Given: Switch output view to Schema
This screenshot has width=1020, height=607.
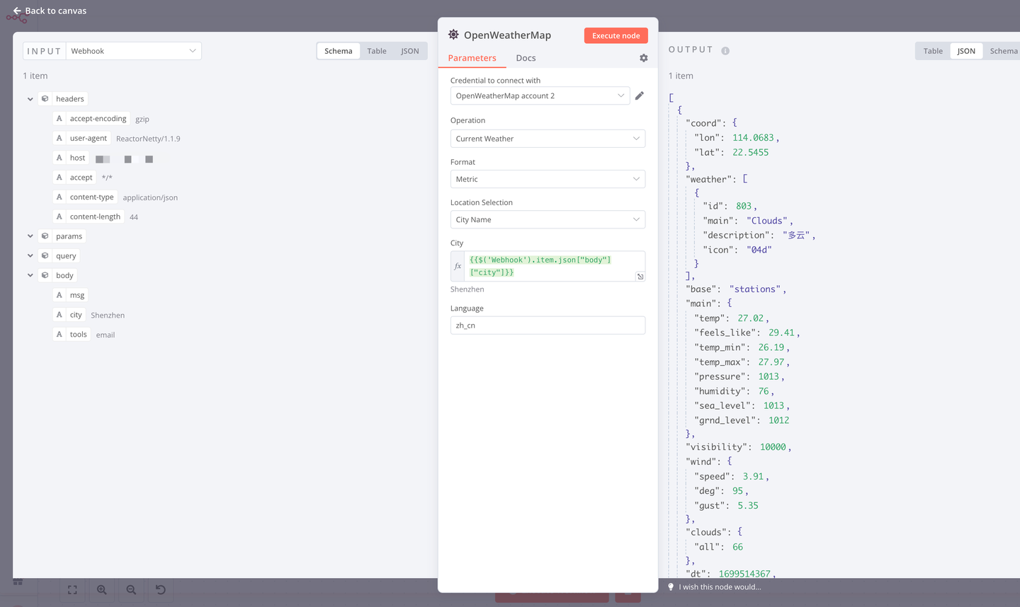Looking at the screenshot, I should (1003, 51).
